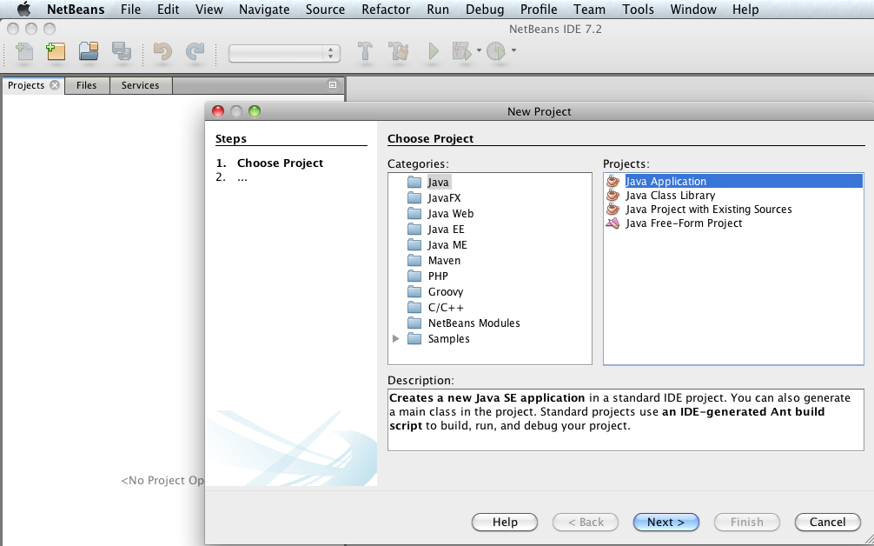Image resolution: width=874 pixels, height=546 pixels.
Task: Open the Edit menu
Action: click(168, 10)
